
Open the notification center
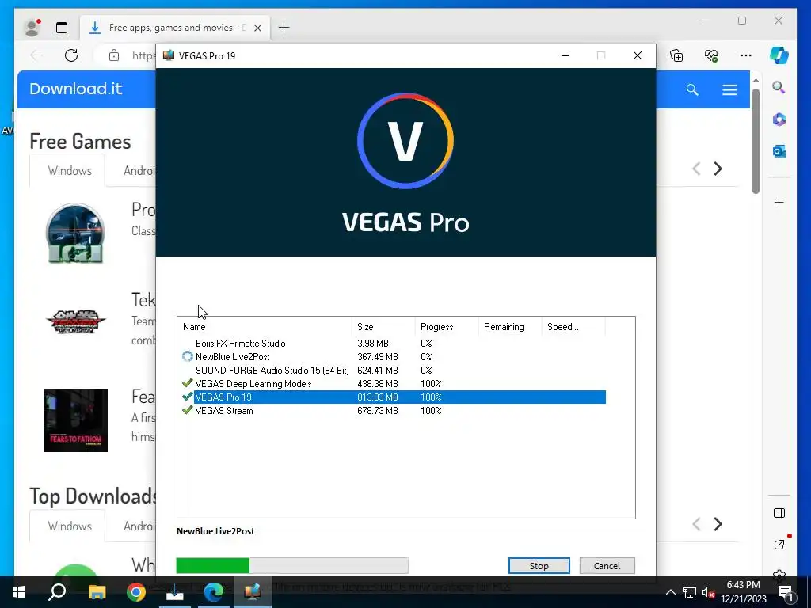coord(786,592)
